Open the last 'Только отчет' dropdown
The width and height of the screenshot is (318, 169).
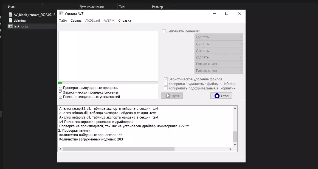(219, 71)
